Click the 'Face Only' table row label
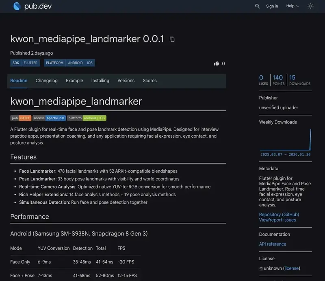 20,262
